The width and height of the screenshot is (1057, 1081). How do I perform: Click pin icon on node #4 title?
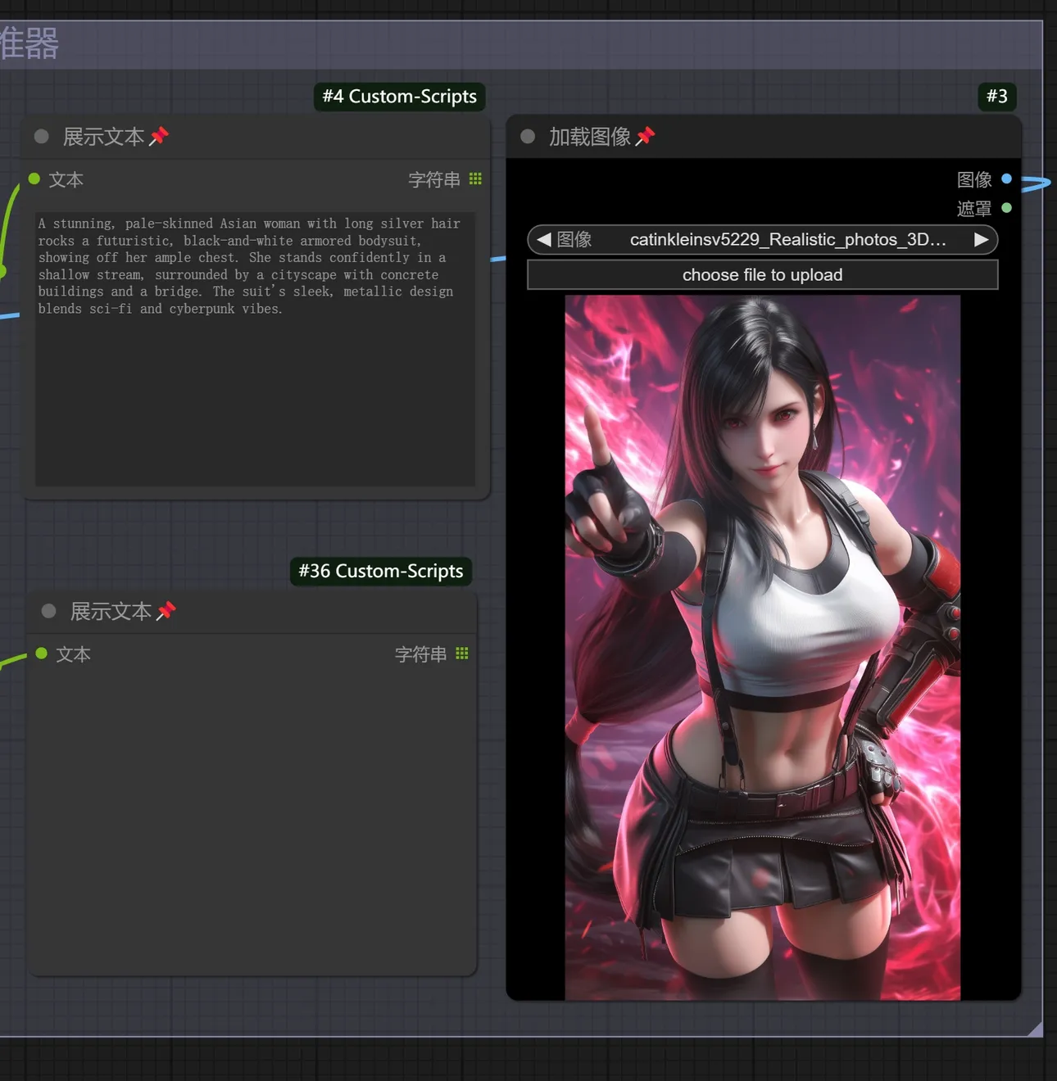[159, 136]
